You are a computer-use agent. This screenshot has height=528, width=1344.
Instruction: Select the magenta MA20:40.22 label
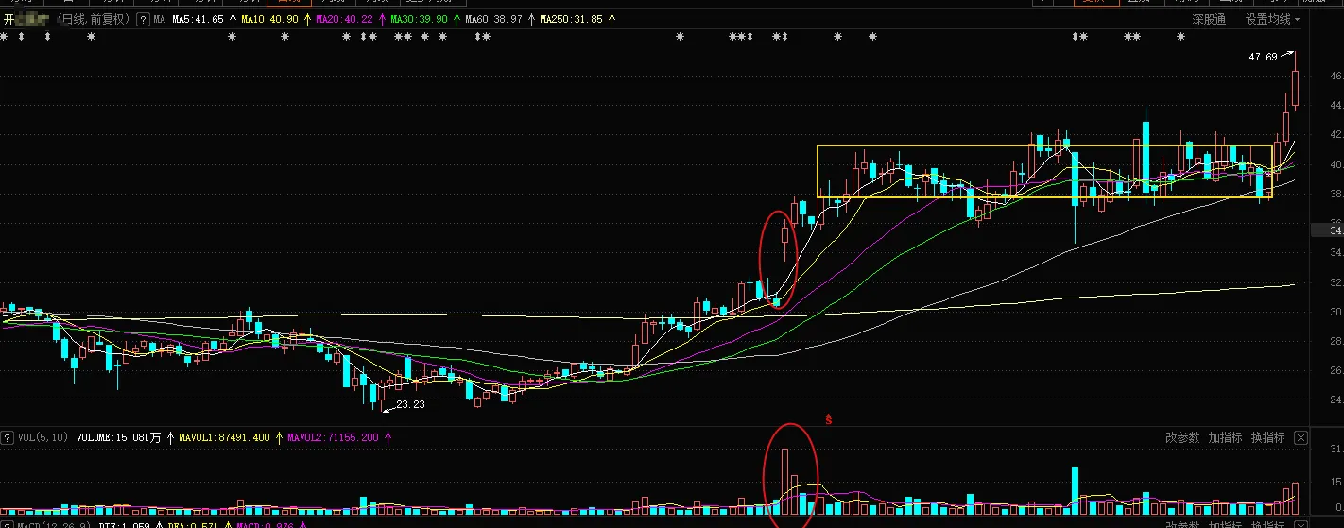(x=344, y=19)
